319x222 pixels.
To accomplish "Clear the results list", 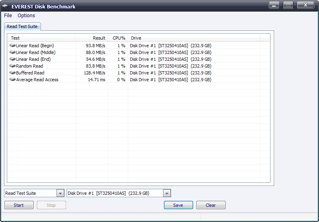I will click(211, 205).
